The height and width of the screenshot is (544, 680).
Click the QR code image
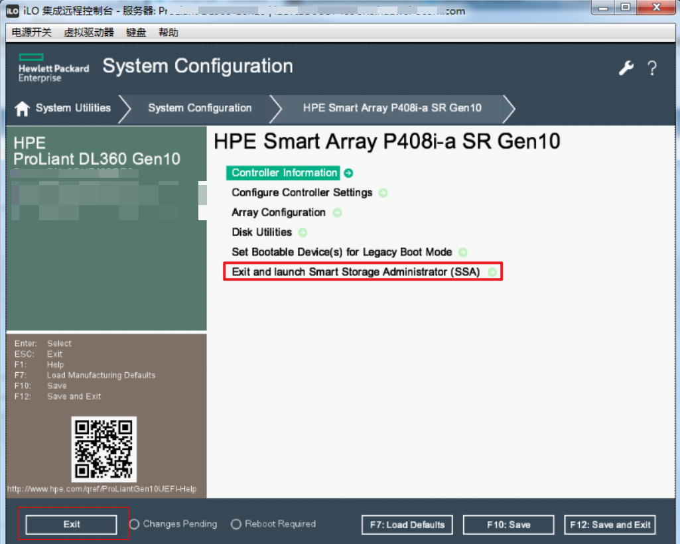point(104,449)
